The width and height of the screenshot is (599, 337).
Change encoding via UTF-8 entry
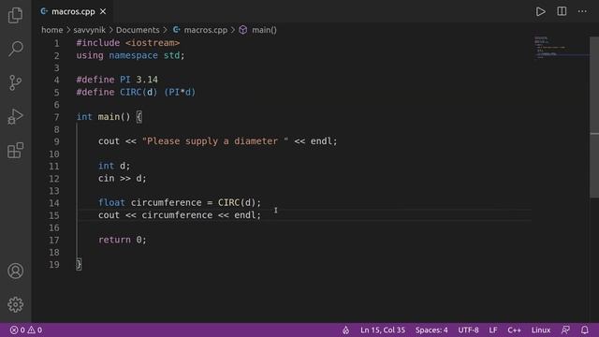point(468,330)
